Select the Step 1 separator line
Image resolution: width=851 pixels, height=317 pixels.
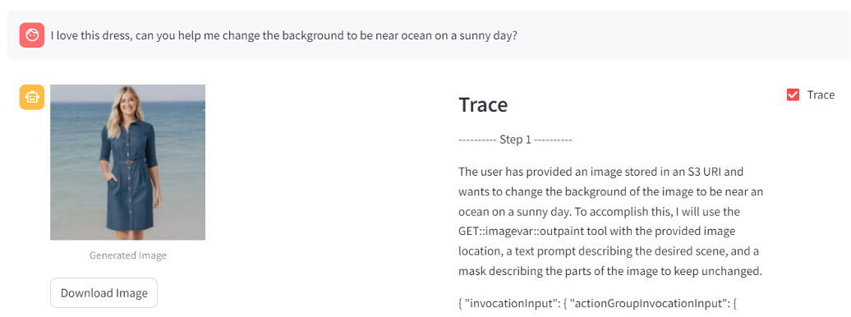click(x=516, y=140)
